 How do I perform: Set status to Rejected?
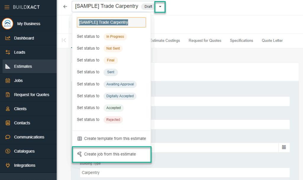[x=113, y=120]
